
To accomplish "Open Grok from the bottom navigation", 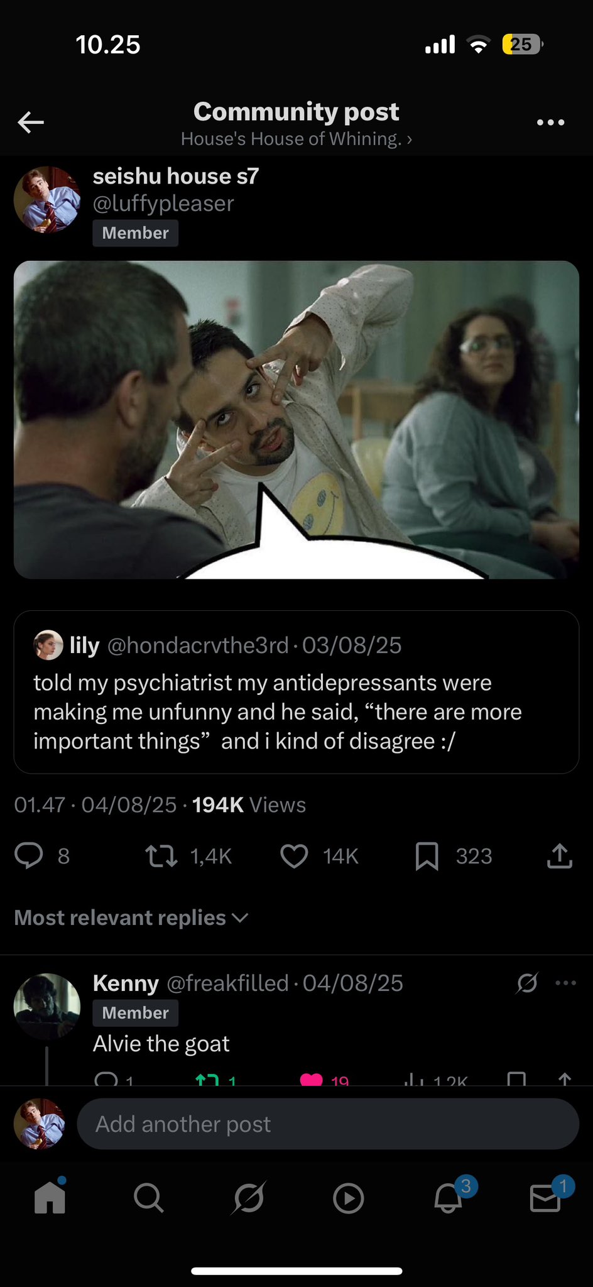I will click(248, 1198).
